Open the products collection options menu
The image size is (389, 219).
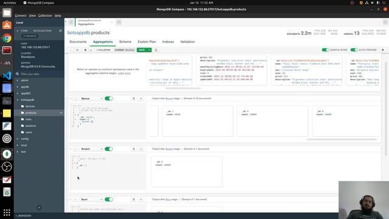pyautogui.click(x=61, y=113)
